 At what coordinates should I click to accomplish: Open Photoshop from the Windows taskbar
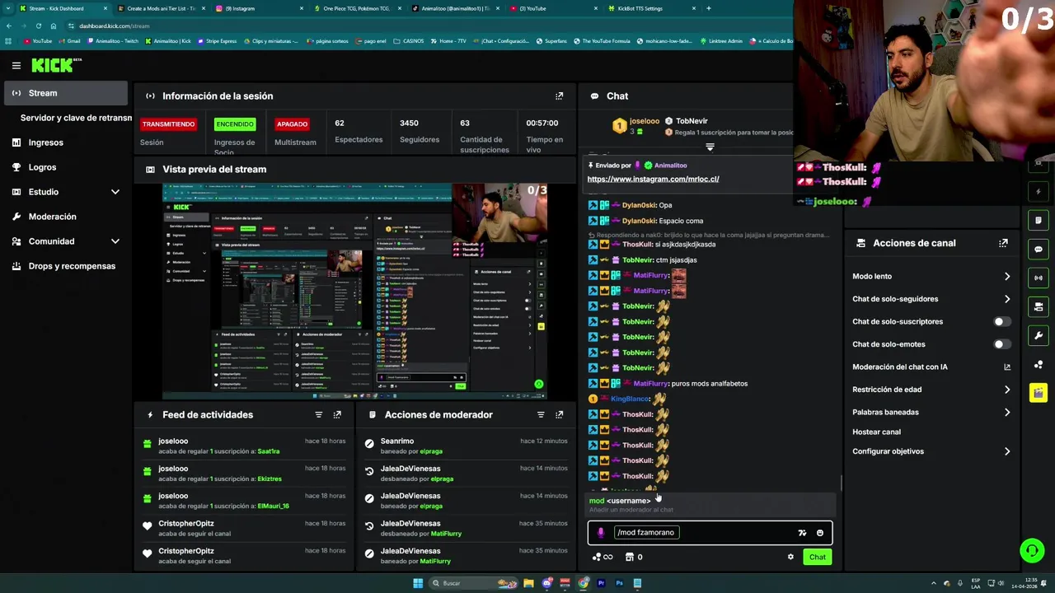[x=619, y=583]
